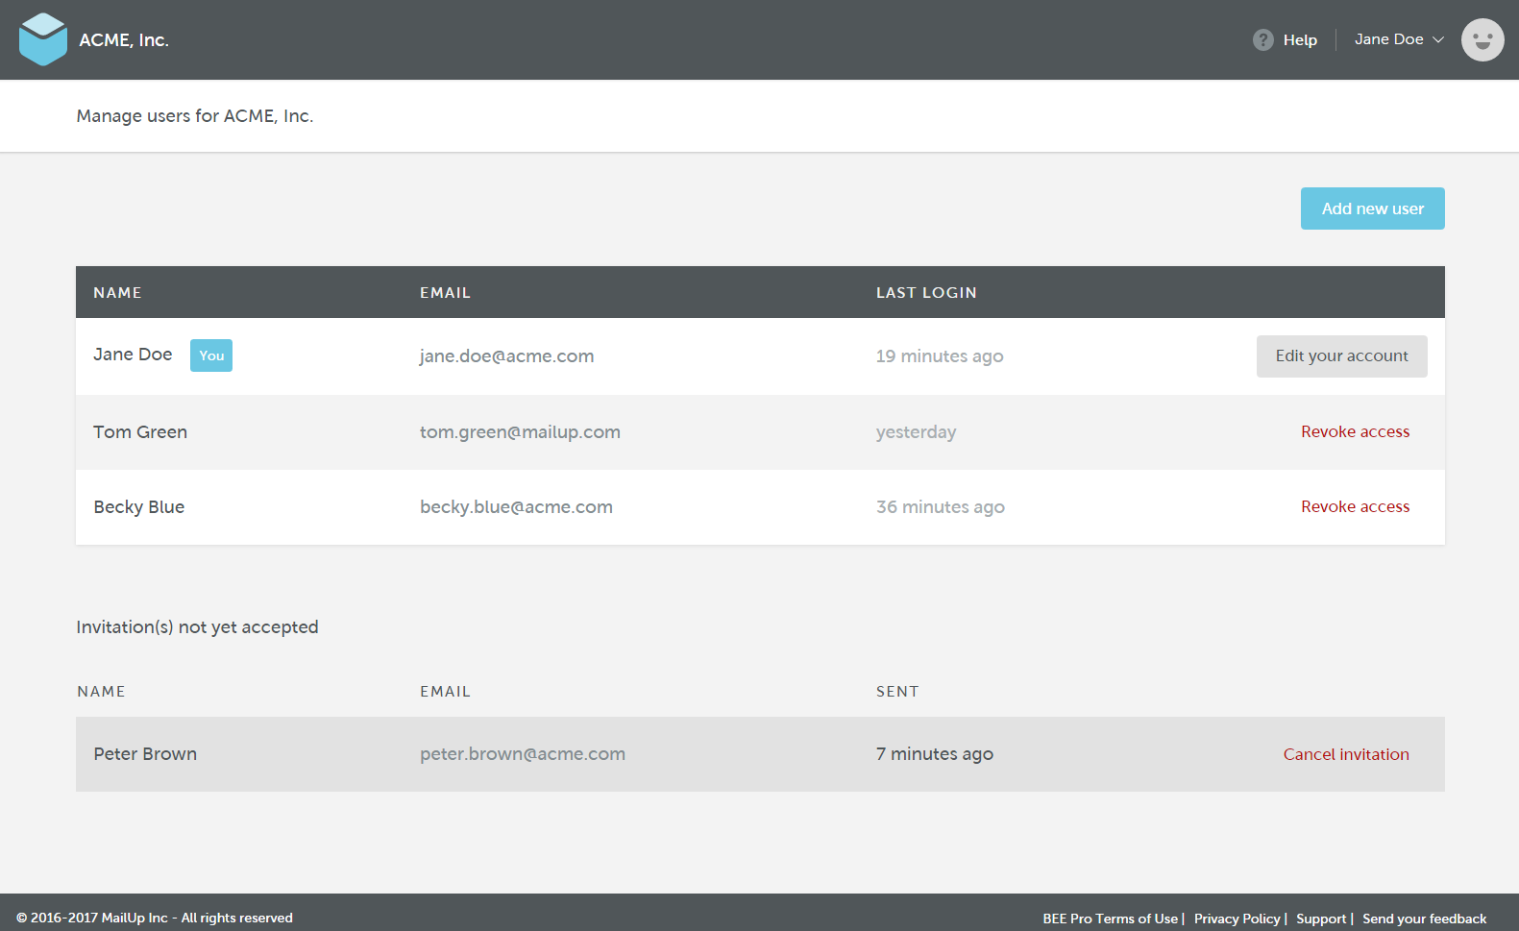Viewport: 1519px width, 931px height.
Task: Click Edit your account button
Action: 1341,356
